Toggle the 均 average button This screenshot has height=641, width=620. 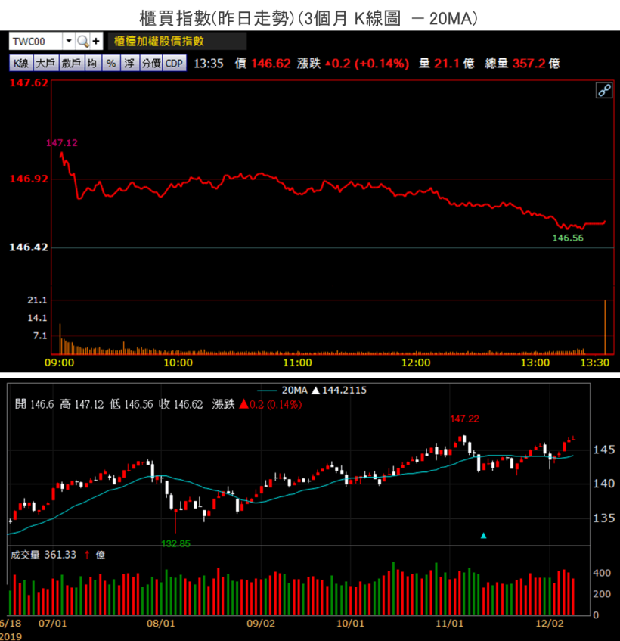tap(92, 64)
